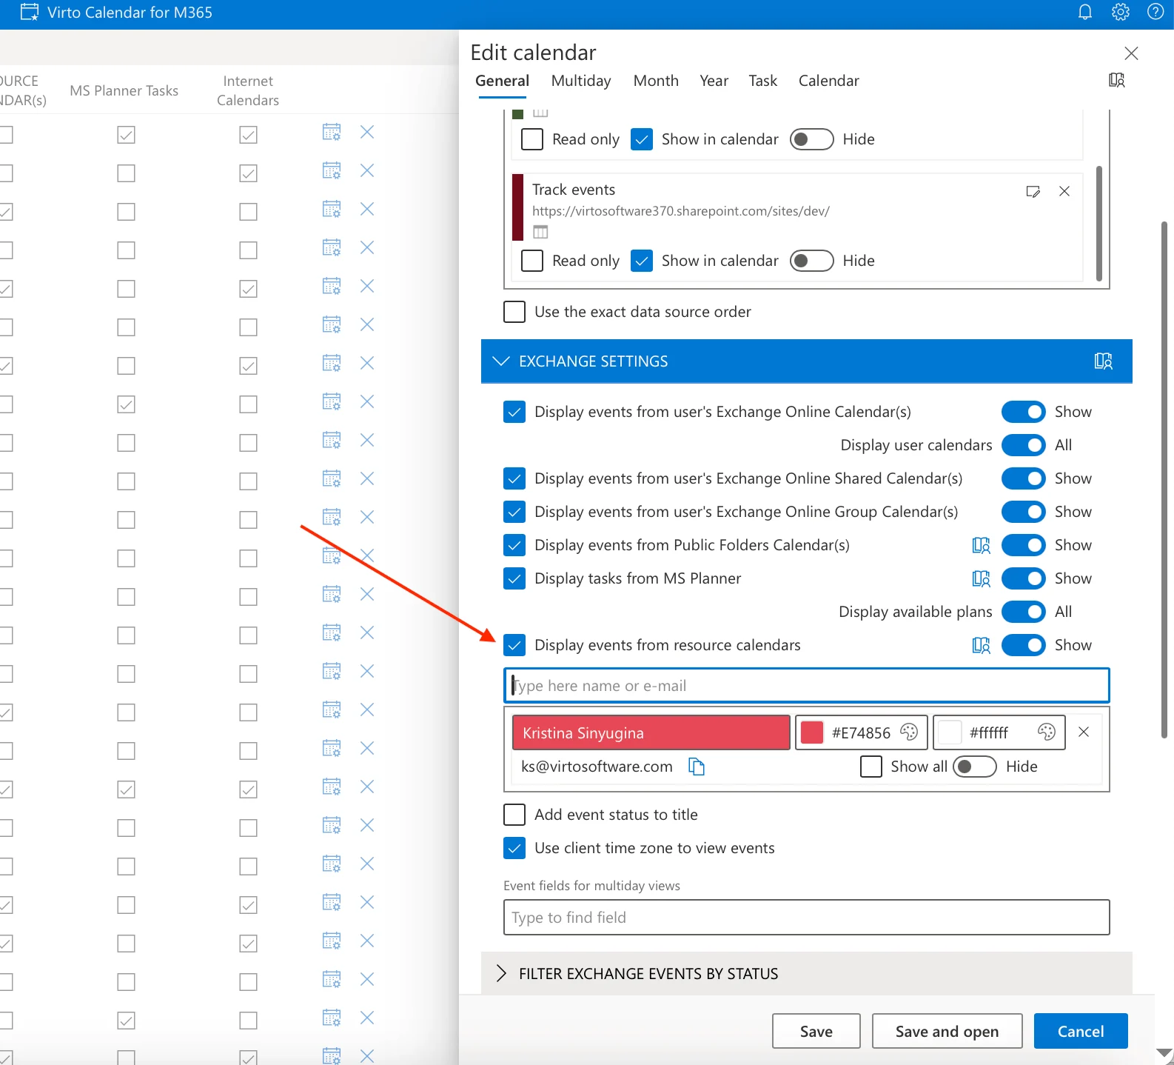Image resolution: width=1174 pixels, height=1065 pixels.
Task: Delete the first calendar row with X
Action: (367, 132)
